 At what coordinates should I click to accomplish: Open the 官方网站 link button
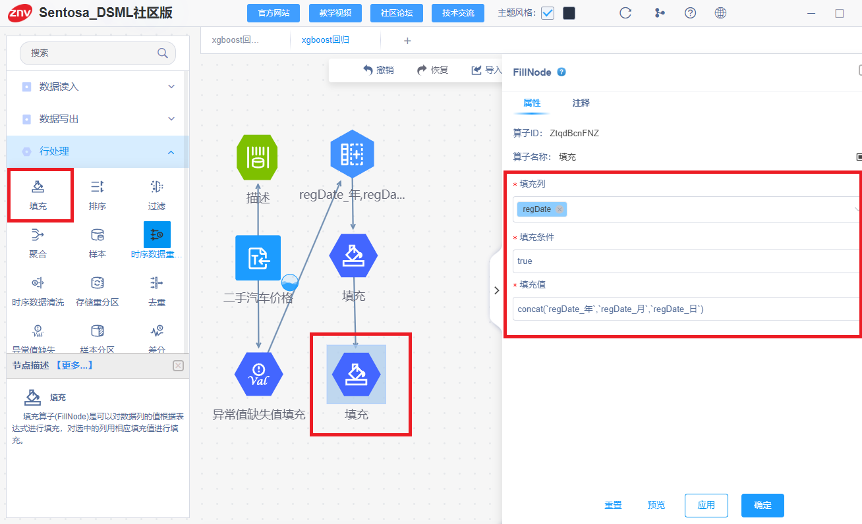pyautogui.click(x=273, y=13)
